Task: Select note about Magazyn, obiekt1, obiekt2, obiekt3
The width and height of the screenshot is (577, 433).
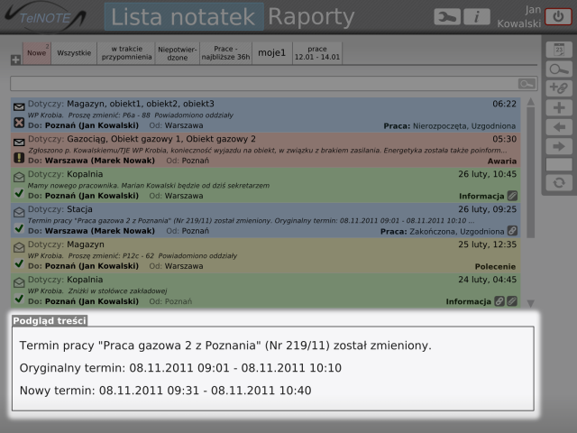Action: (x=265, y=115)
